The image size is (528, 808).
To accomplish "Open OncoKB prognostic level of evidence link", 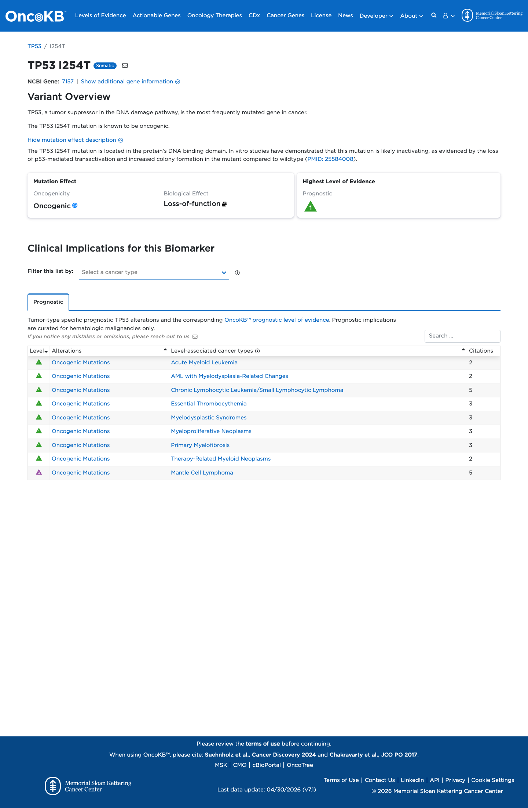I will tap(277, 320).
